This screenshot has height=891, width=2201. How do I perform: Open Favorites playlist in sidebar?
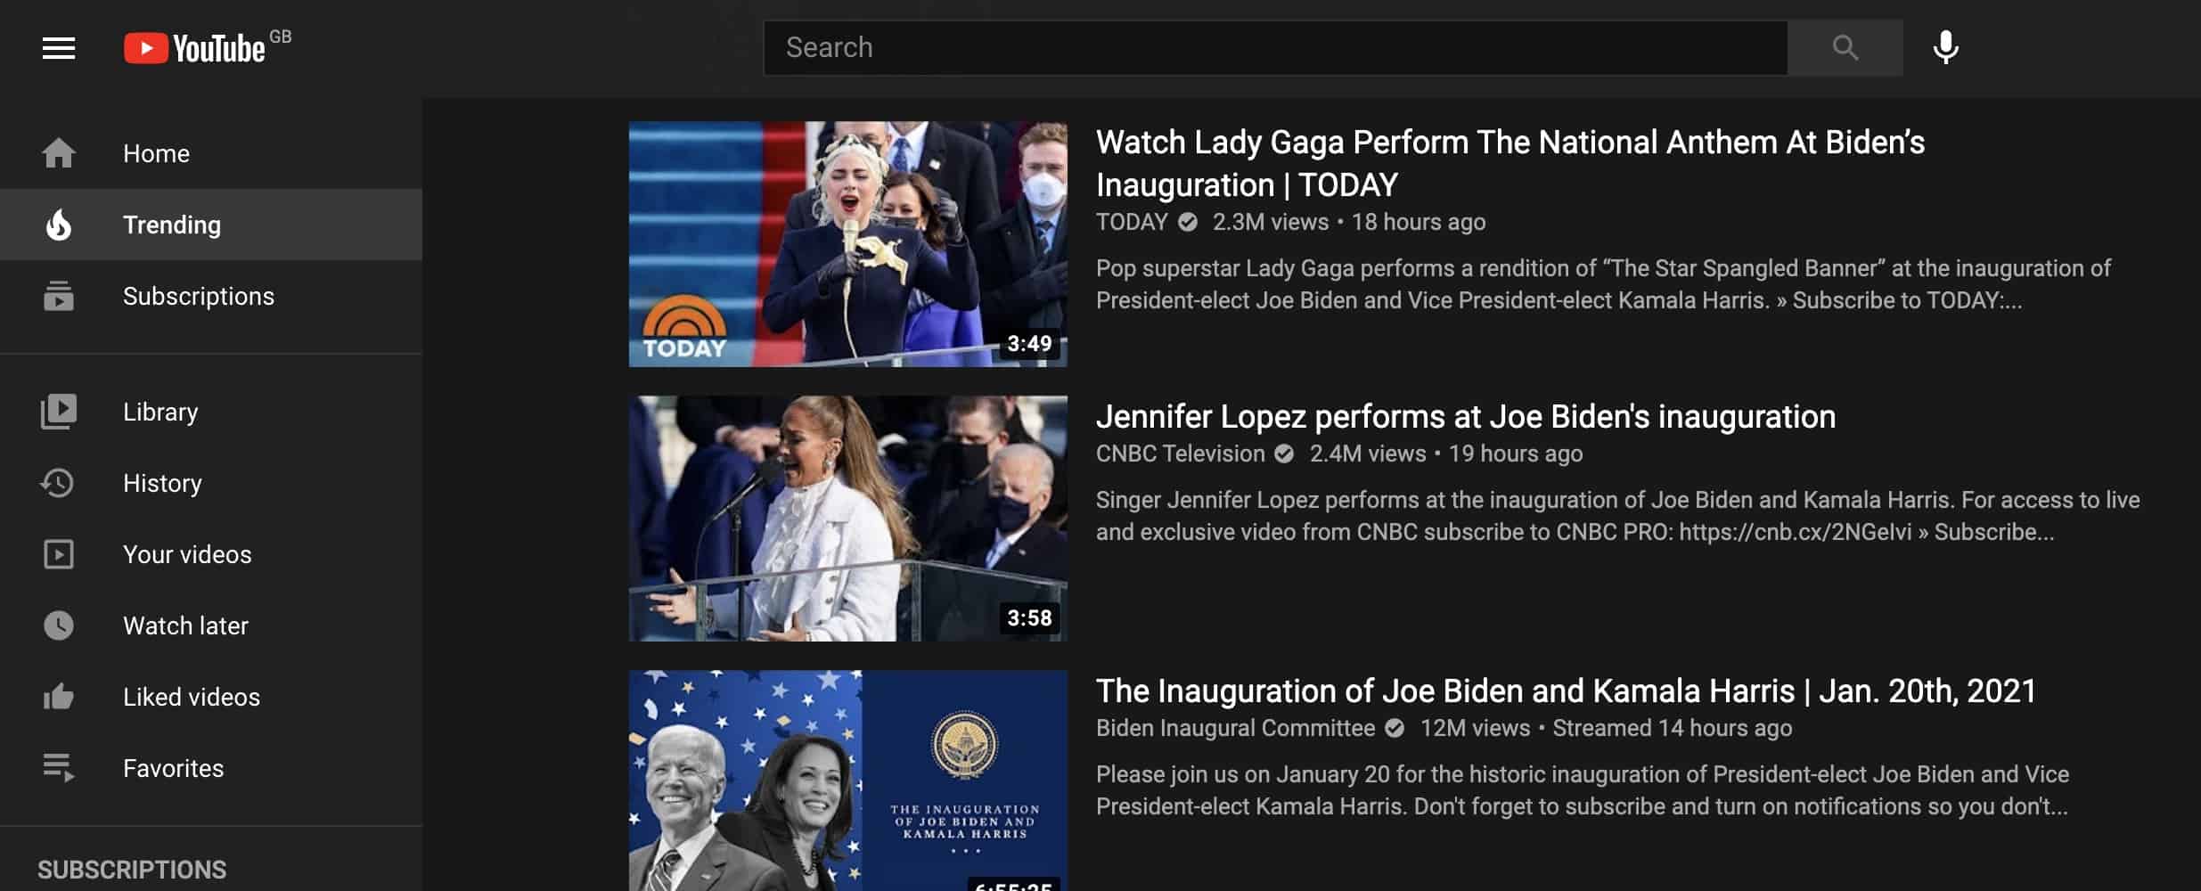click(x=211, y=768)
